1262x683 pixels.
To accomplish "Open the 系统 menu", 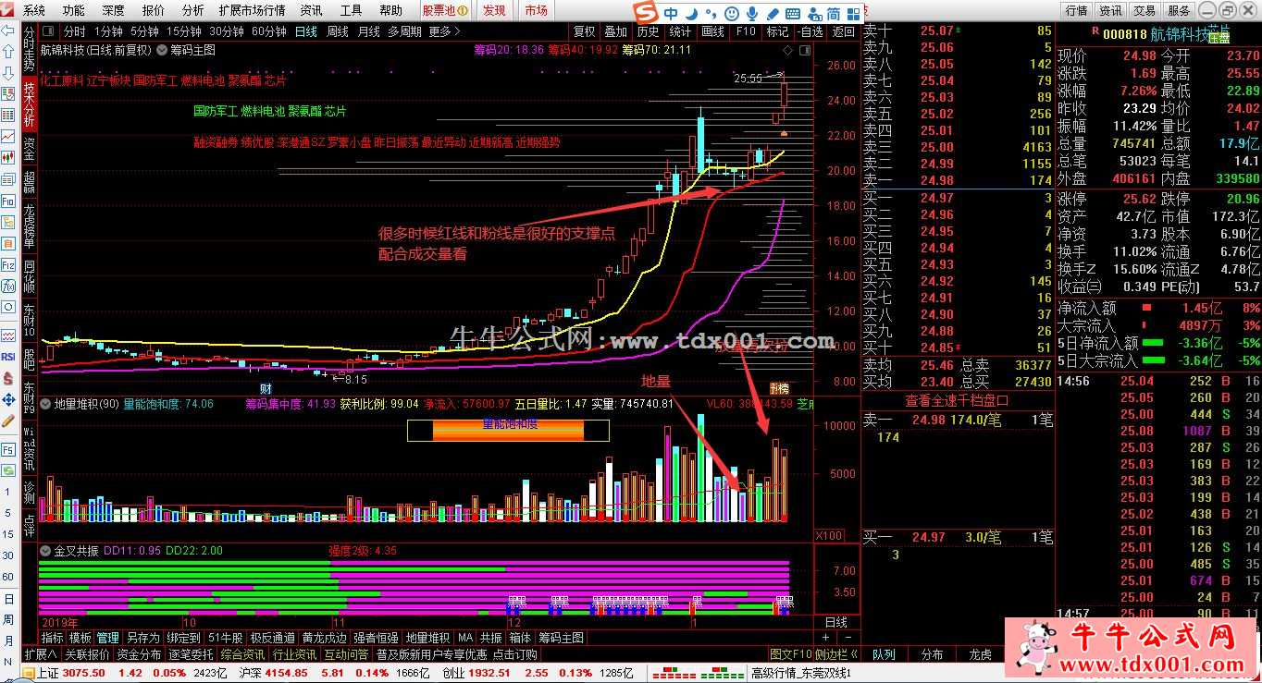I will point(34,10).
